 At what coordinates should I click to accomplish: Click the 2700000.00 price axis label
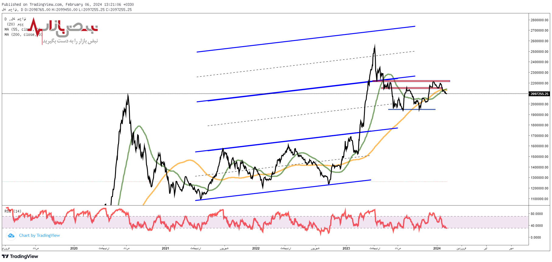[x=539, y=30]
